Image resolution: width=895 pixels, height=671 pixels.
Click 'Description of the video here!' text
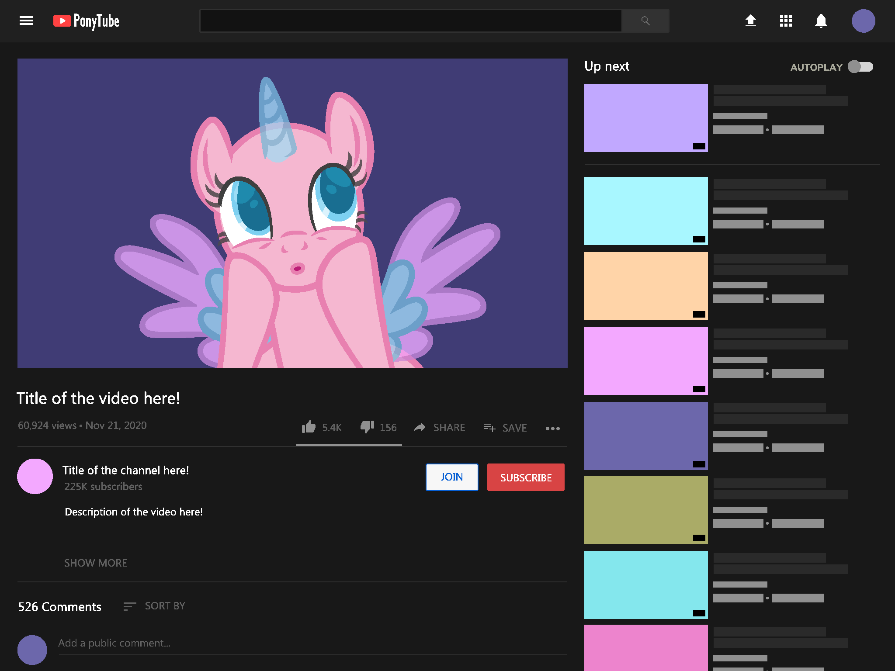(x=134, y=512)
